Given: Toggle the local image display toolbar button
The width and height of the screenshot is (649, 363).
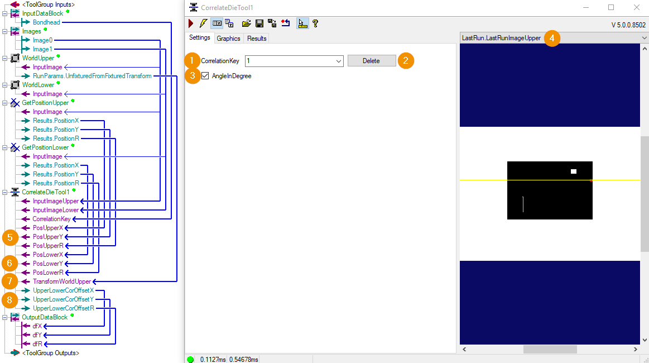Looking at the screenshot, I should [x=217, y=23].
